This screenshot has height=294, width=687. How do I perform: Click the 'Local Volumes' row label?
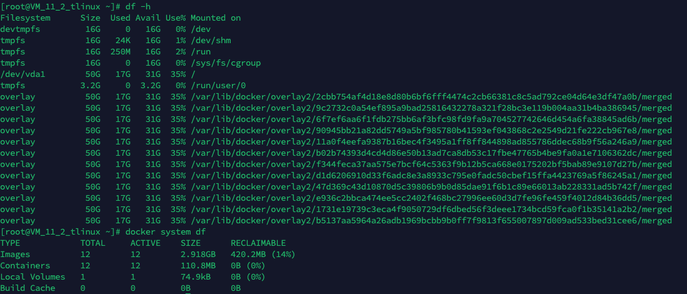tap(33, 277)
